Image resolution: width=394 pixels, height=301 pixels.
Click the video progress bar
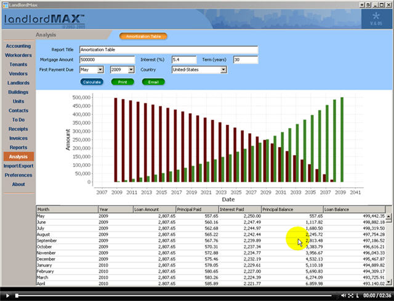click(174, 295)
